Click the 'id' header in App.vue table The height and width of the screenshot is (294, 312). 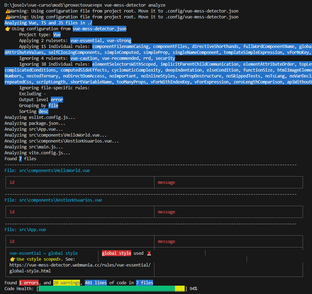[12, 241]
